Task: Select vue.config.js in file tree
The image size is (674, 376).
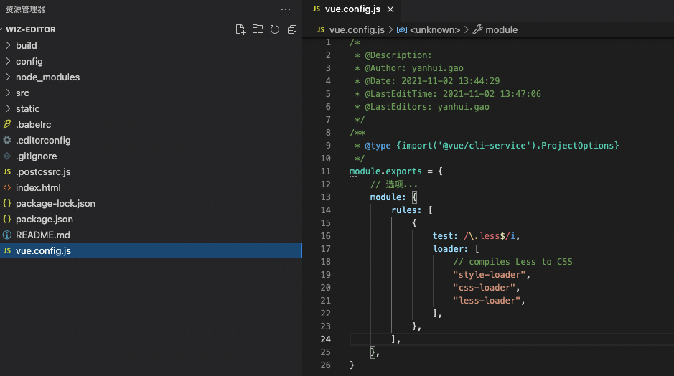Action: (x=151, y=250)
